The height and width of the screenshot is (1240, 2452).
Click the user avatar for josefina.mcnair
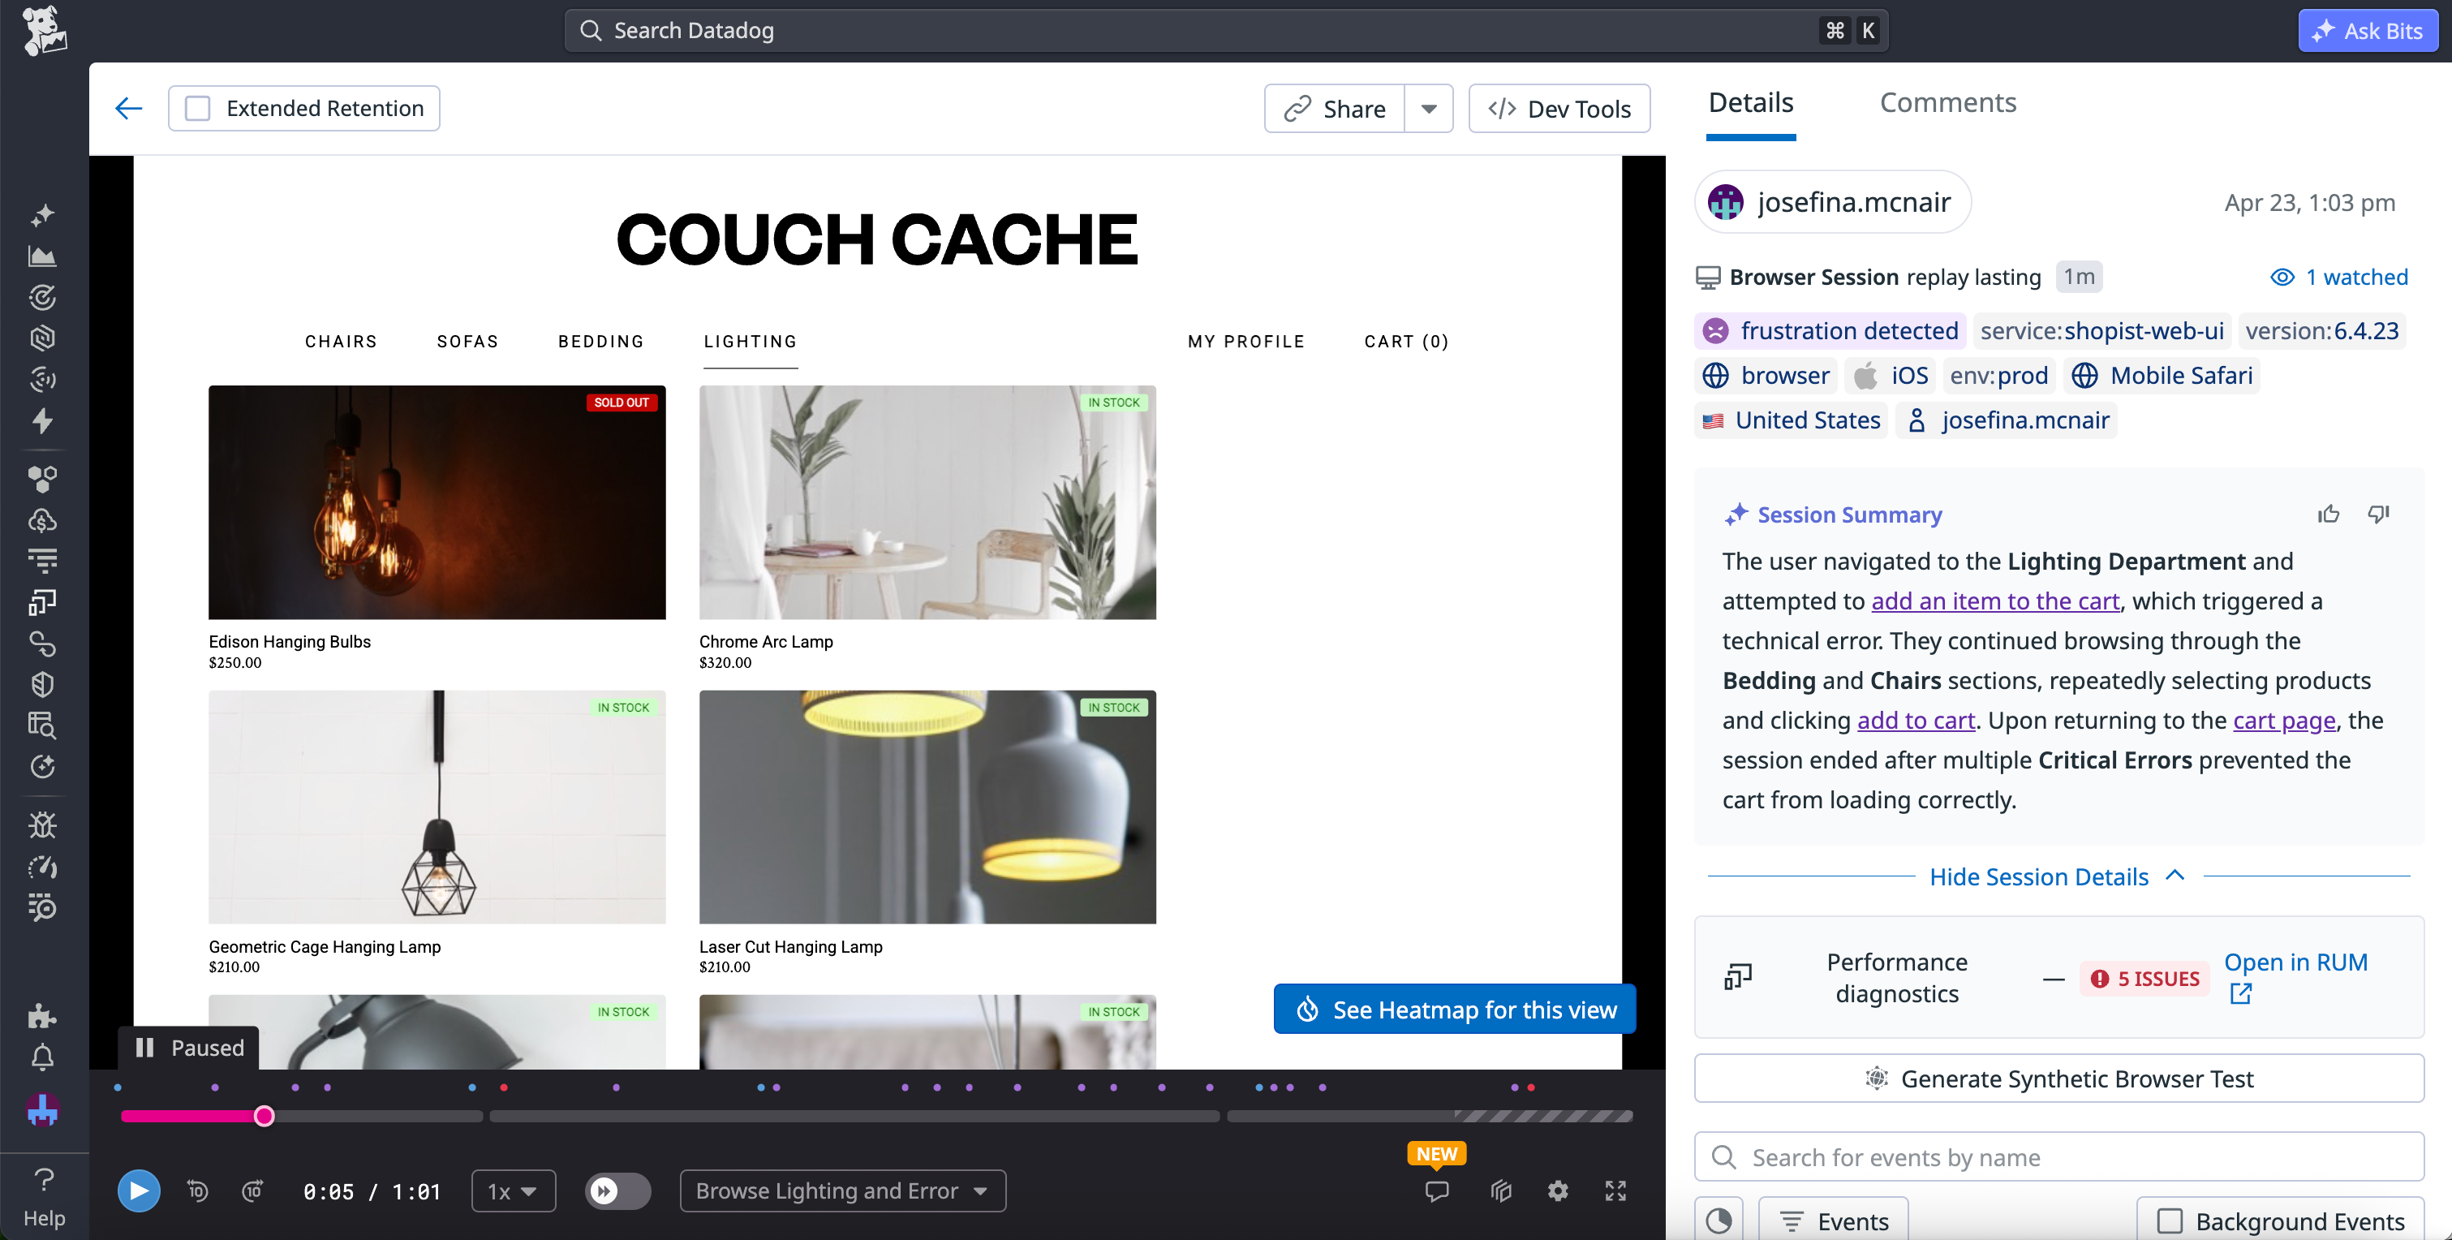(1726, 202)
